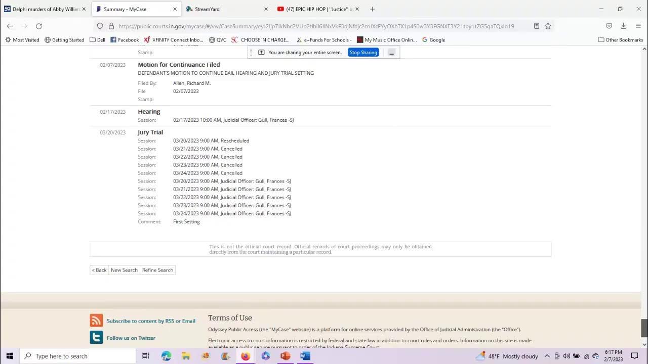648x364 pixels.
Task: Click Stop Sharing button
Action: coord(363,53)
